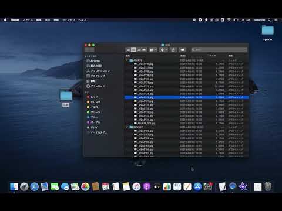Open 最近の項目 in the sidebar
The width and height of the screenshot is (282, 211).
(95, 66)
